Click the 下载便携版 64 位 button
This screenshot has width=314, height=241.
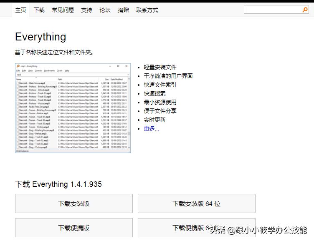click(x=196, y=228)
